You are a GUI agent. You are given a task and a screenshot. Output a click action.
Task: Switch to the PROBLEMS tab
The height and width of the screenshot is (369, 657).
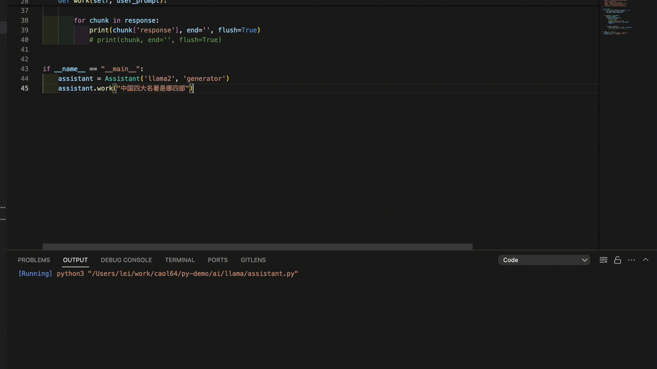point(34,260)
